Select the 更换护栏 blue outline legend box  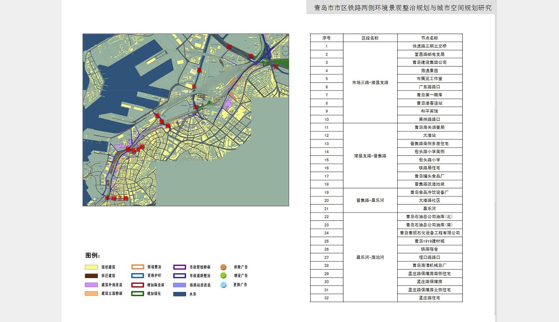138,276
